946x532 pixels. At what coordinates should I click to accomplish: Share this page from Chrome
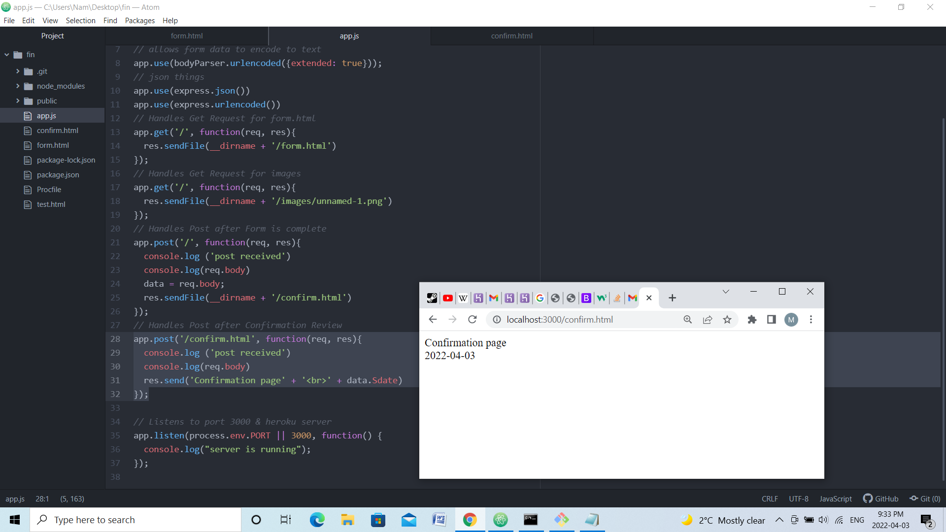(708, 320)
